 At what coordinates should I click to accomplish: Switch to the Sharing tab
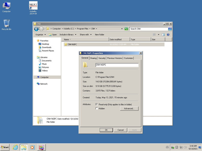[x=93, y=58]
